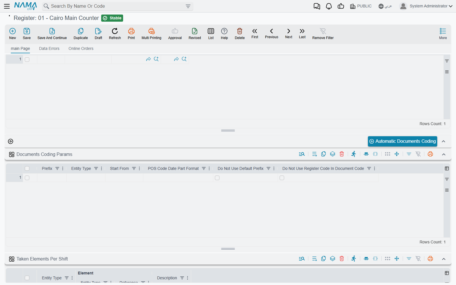
Task: Switch to the main Page tab
Action: point(20,48)
